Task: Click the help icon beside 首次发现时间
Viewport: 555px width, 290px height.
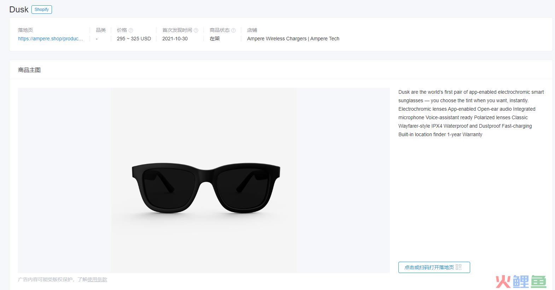Action: click(196, 30)
